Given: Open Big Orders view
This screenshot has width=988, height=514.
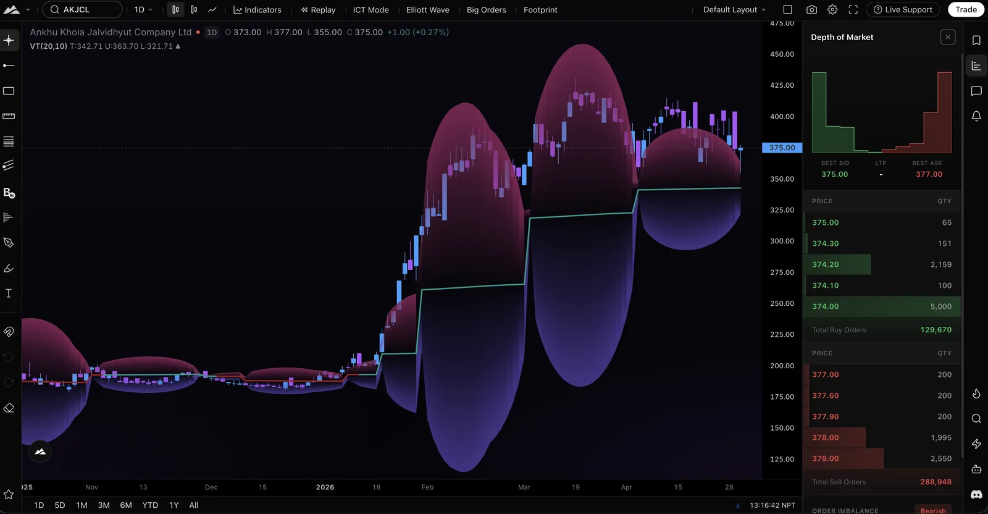Looking at the screenshot, I should [x=486, y=10].
